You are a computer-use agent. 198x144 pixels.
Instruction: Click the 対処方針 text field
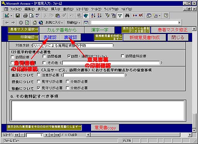coord(73,45)
